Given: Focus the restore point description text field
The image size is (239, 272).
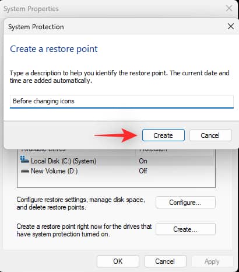Looking at the screenshot, I should [x=122, y=102].
